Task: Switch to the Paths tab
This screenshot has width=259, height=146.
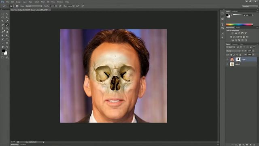Action: [x=241, y=44]
